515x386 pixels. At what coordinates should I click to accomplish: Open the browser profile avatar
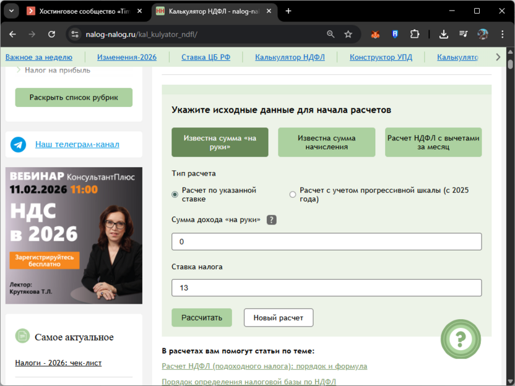click(482, 34)
